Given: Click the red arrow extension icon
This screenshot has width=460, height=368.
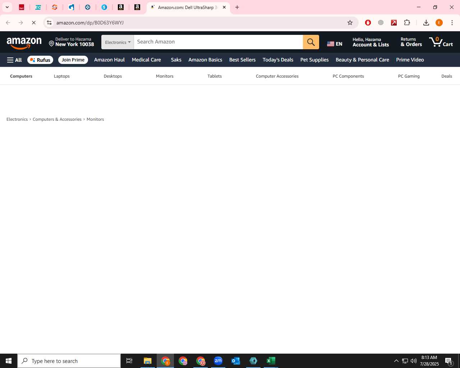Looking at the screenshot, I should click(x=394, y=23).
